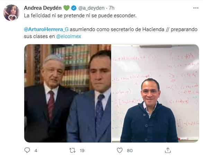The height and width of the screenshot is (157, 203).
Task: Click the like count 80
Action: click(x=130, y=151)
